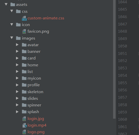
Task: Collapse the images folder arrow
Action: point(12,38)
